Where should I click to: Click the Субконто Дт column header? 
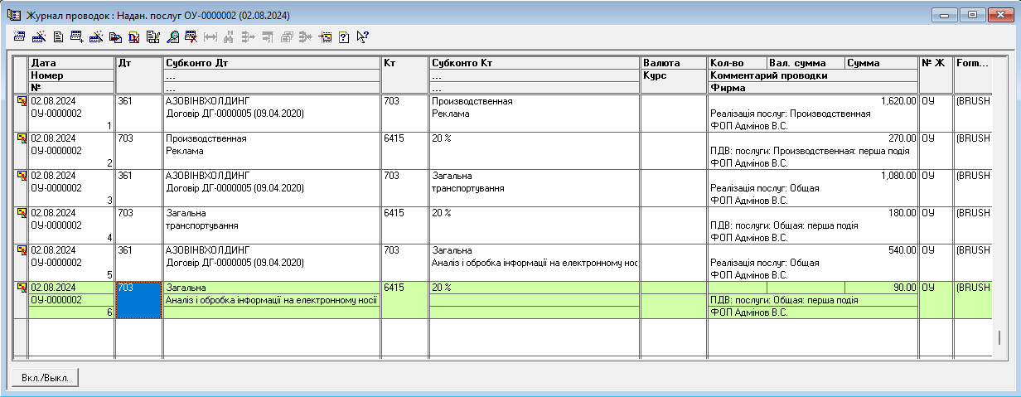click(x=271, y=63)
